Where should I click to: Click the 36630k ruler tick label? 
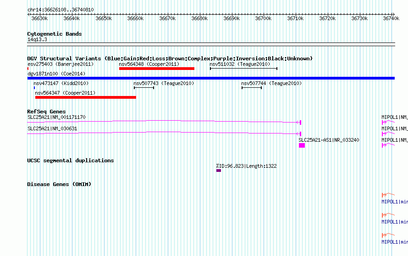[x=39, y=18]
